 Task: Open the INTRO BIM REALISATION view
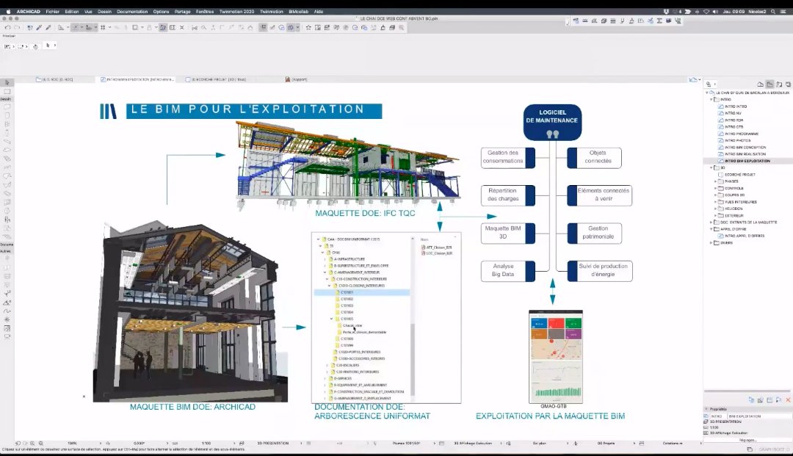(x=745, y=154)
